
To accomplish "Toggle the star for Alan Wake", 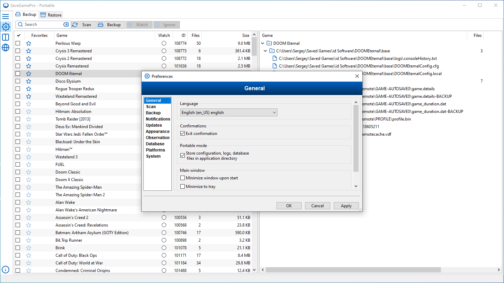I will coord(29,202).
